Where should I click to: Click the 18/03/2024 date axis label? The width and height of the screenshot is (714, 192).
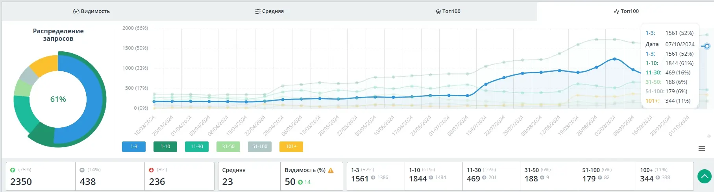point(144,125)
